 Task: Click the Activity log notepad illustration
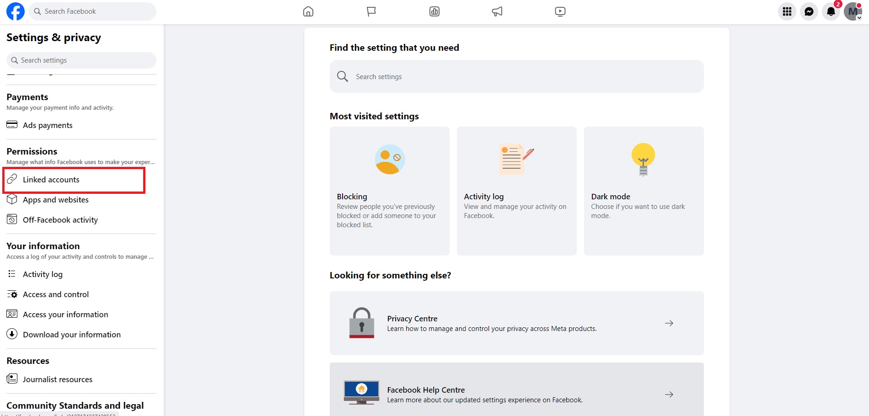tap(516, 159)
